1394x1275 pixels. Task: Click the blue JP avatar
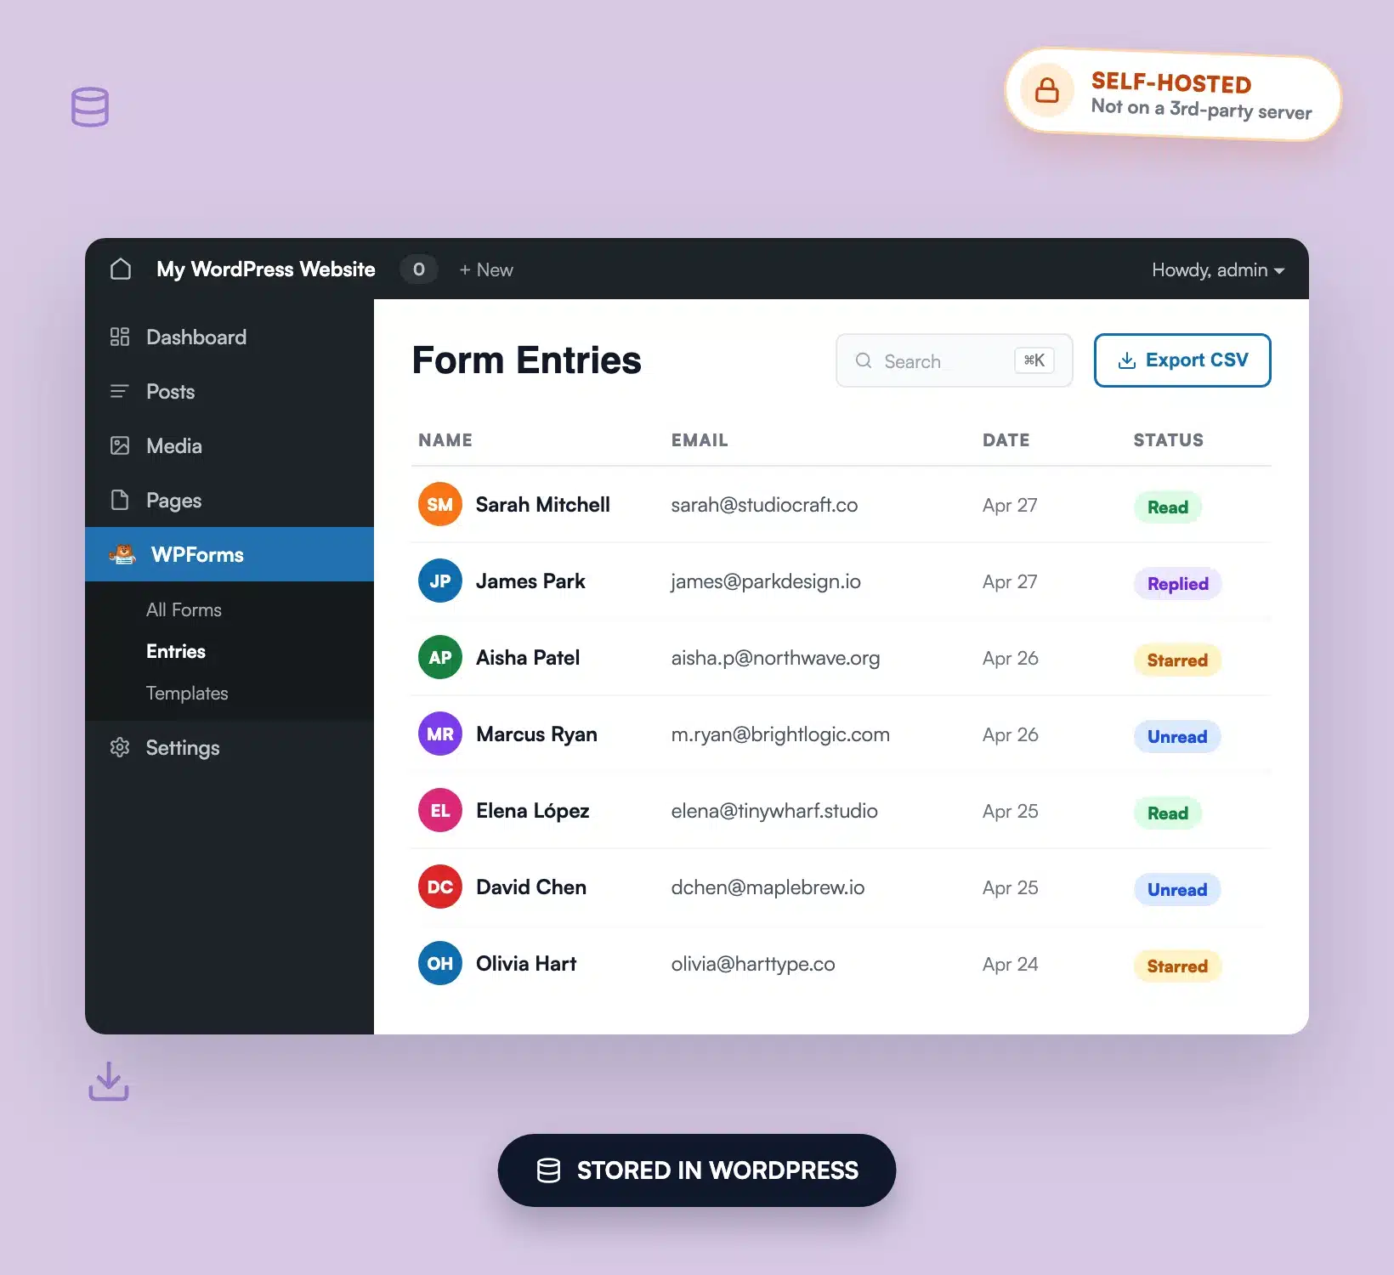pos(440,581)
